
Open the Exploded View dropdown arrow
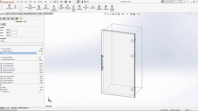tap(86, 11)
